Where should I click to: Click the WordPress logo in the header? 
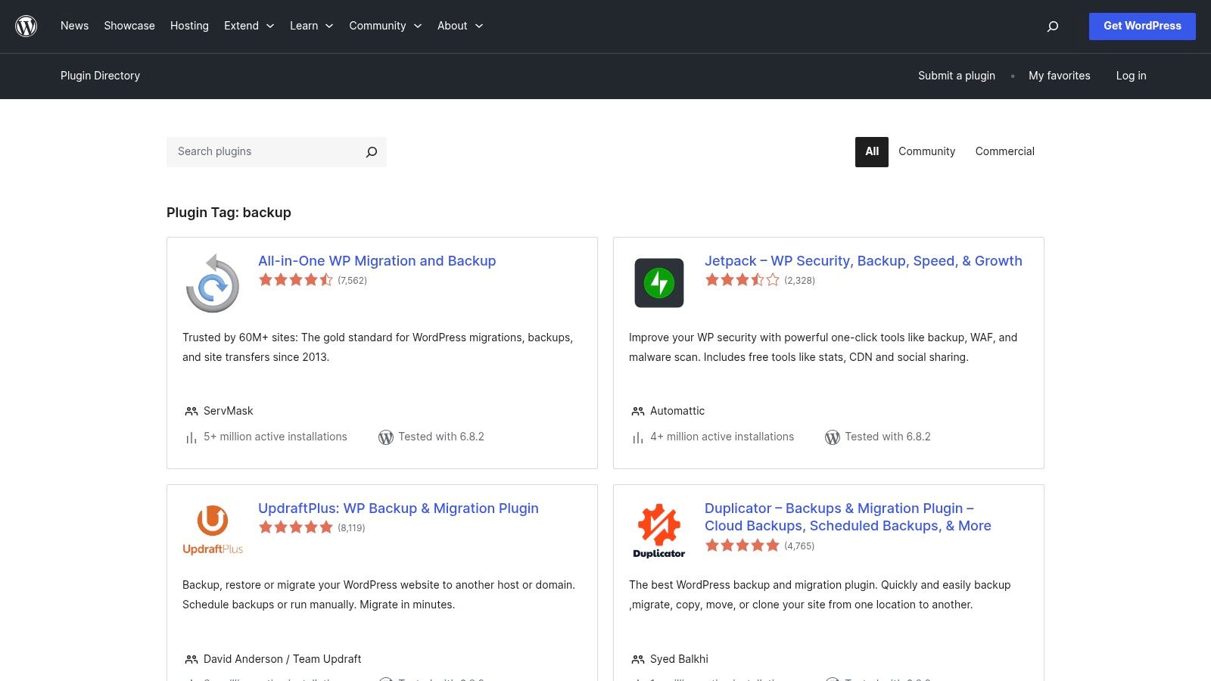(26, 26)
